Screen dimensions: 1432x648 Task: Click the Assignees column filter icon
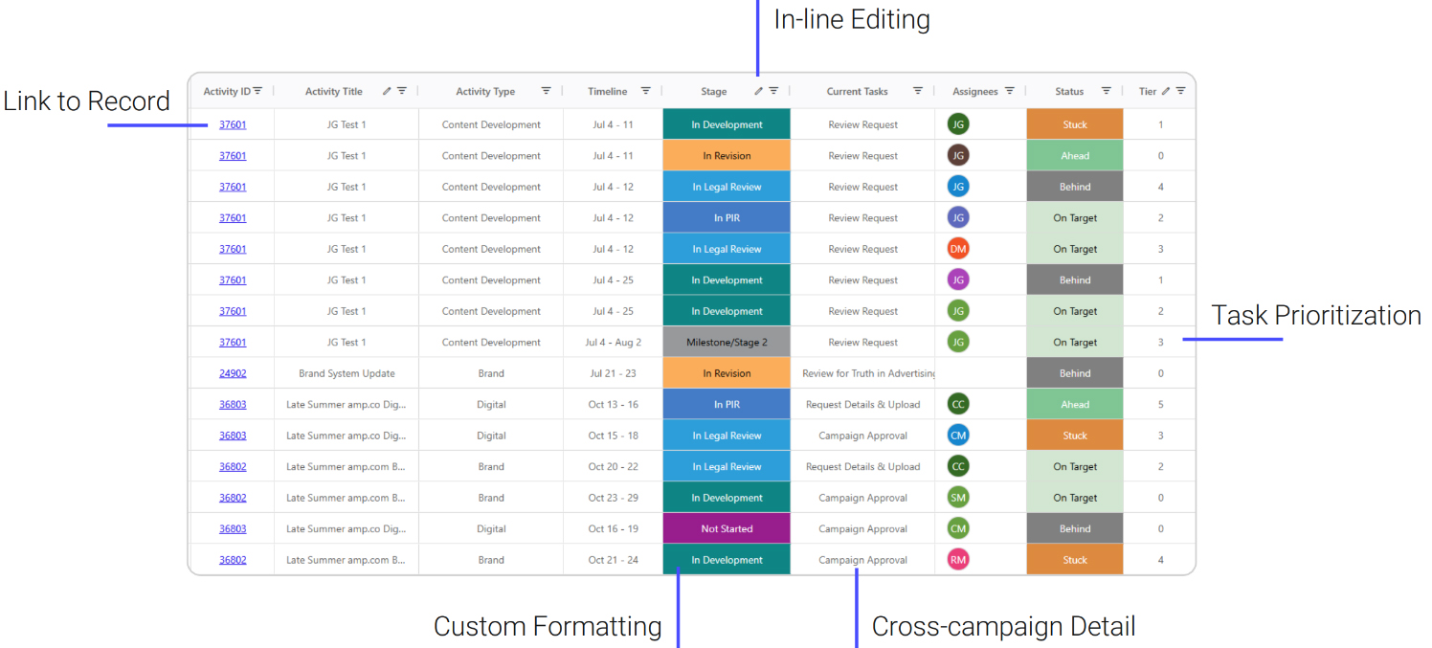pyautogui.click(x=1009, y=91)
